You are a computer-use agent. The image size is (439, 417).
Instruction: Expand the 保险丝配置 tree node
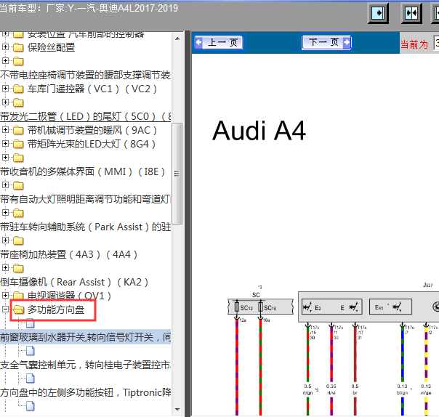[5, 47]
